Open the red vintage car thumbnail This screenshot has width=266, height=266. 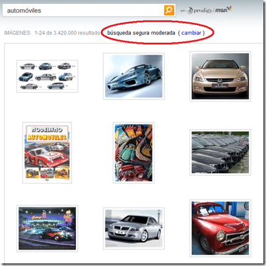tap(220, 228)
